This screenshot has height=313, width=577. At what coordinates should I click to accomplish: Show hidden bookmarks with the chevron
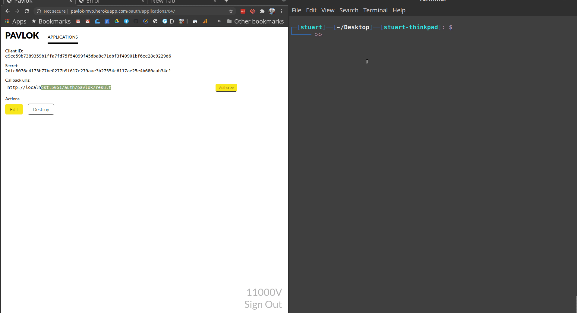(x=219, y=21)
